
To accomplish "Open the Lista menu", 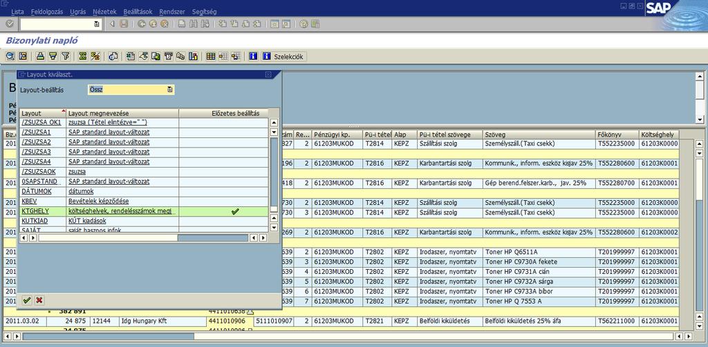I will [x=17, y=12].
